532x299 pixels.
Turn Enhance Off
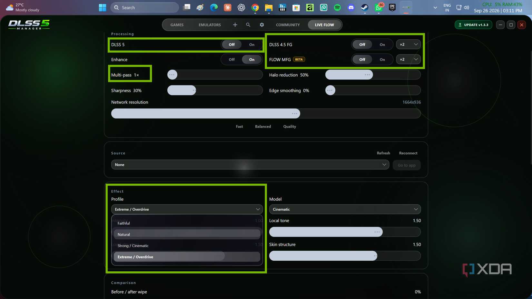232,60
